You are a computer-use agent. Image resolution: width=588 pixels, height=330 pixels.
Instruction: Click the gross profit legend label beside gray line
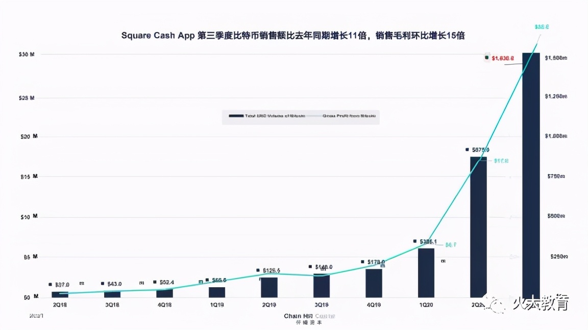(349, 116)
